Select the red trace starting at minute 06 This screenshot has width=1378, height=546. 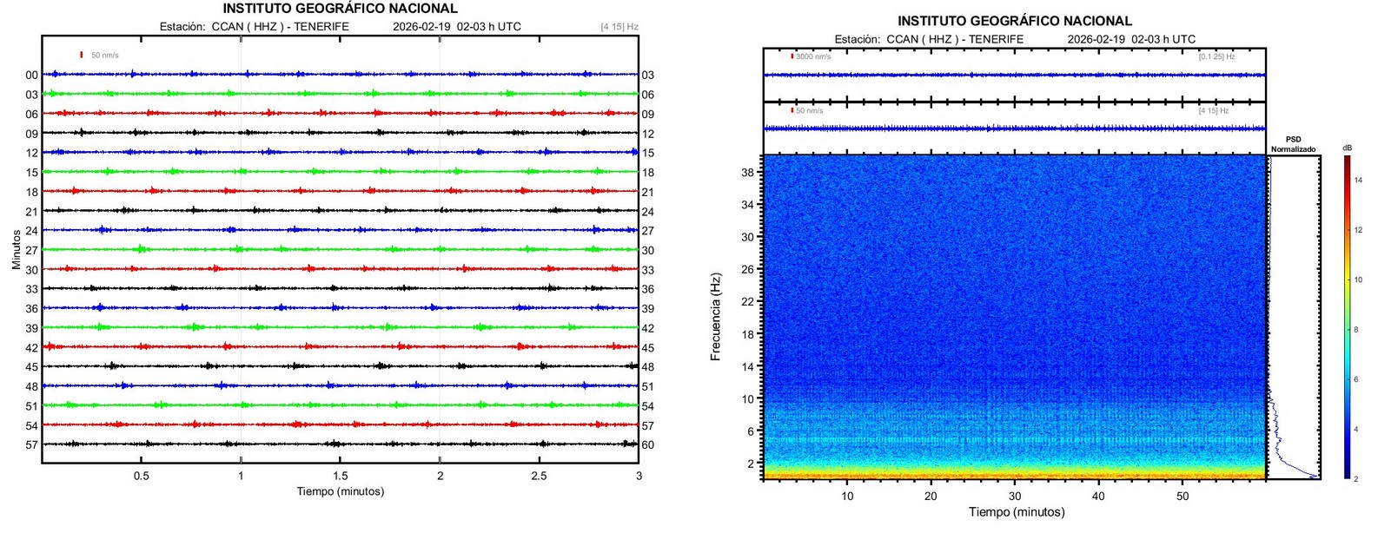coord(341,113)
